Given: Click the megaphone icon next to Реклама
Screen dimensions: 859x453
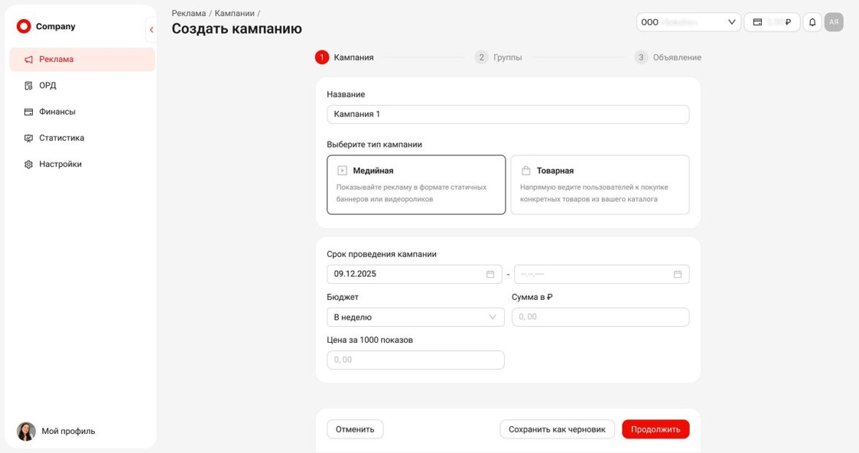Looking at the screenshot, I should [28, 60].
